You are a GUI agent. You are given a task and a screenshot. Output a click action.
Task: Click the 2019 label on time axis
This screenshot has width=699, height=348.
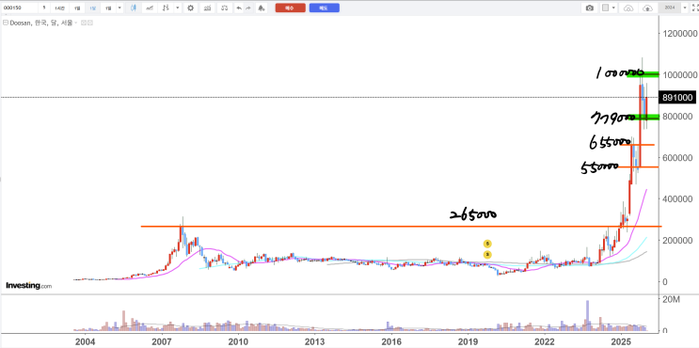coord(468,341)
